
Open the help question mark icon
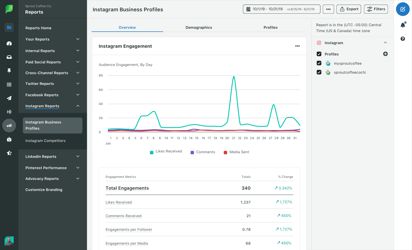[403, 39]
